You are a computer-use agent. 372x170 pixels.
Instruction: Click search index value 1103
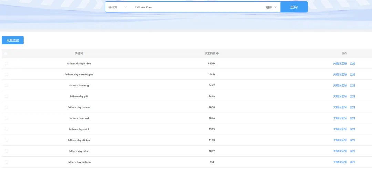click(x=211, y=140)
